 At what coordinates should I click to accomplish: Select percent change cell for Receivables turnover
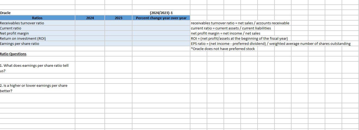[x=161, y=23]
